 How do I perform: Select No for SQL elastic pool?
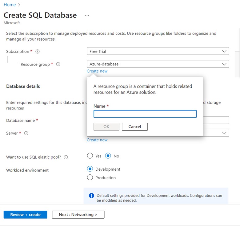coord(108,156)
